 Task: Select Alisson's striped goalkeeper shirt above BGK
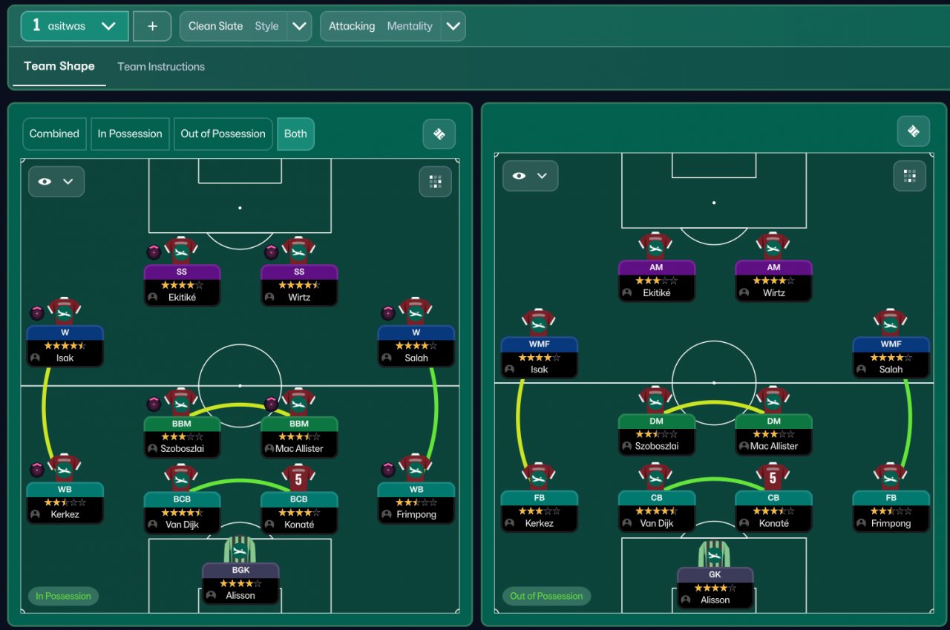tap(240, 550)
